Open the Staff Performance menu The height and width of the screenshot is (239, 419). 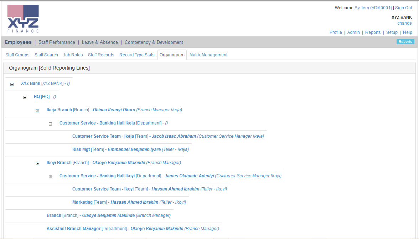click(x=57, y=42)
